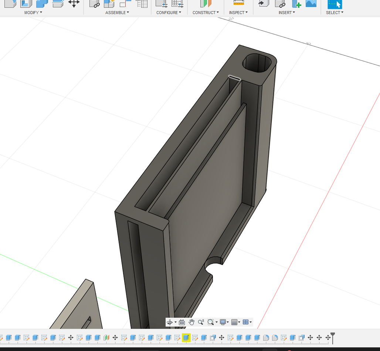Click the Zoom Window magnifier icon
This screenshot has width=380, height=351.
[x=211, y=322]
